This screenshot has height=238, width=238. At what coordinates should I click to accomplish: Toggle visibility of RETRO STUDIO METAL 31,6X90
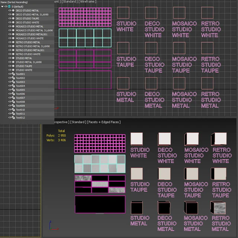pos(10,46)
